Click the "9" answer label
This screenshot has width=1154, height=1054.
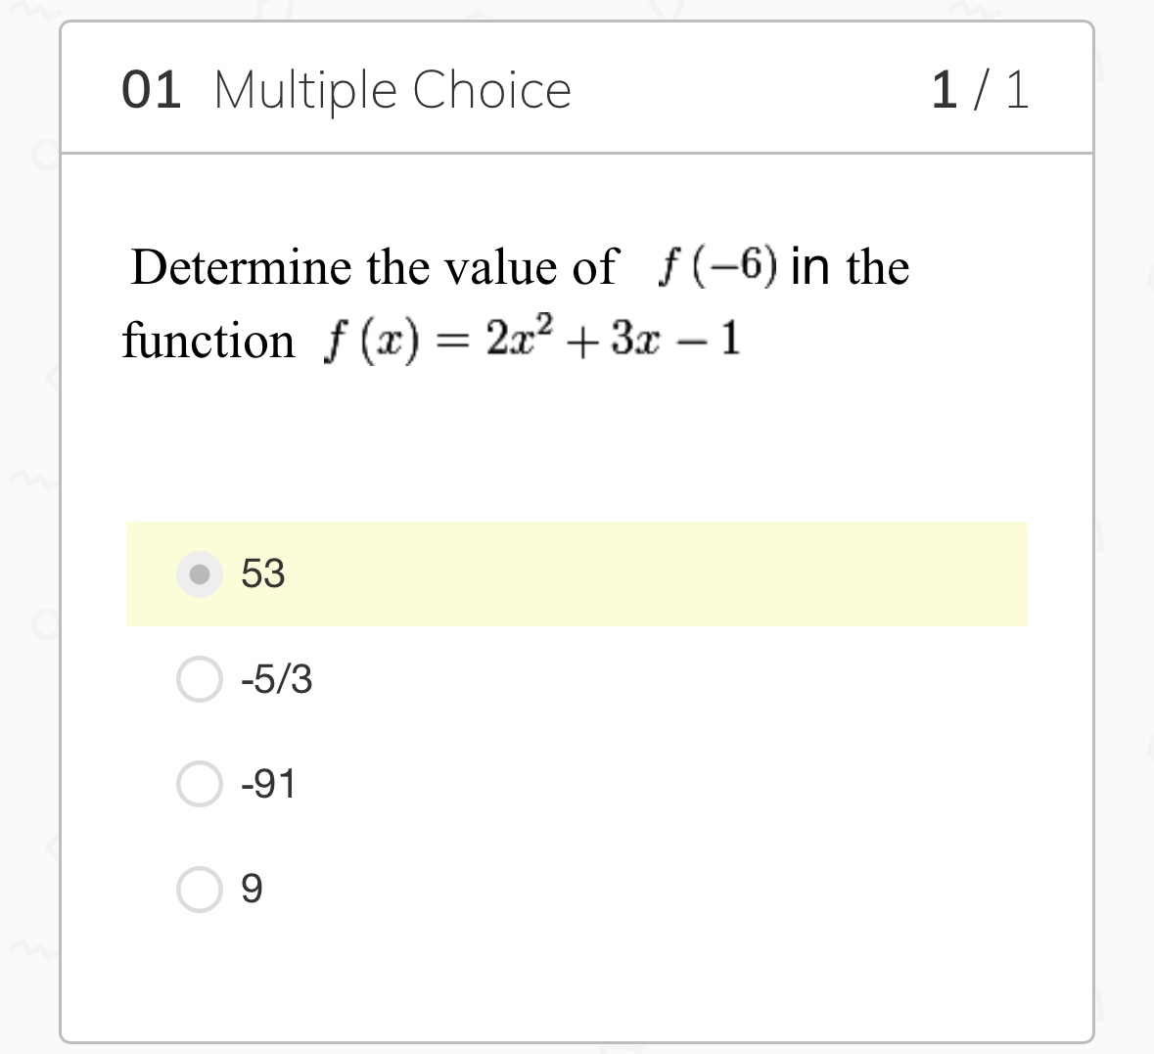point(252,889)
